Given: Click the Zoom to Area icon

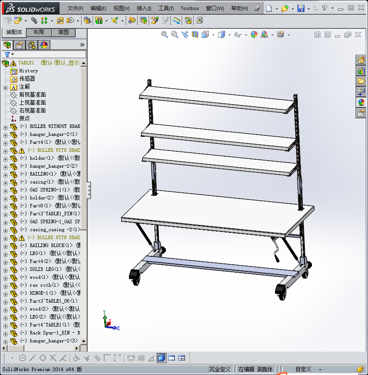Looking at the screenshot, I should click(x=175, y=34).
